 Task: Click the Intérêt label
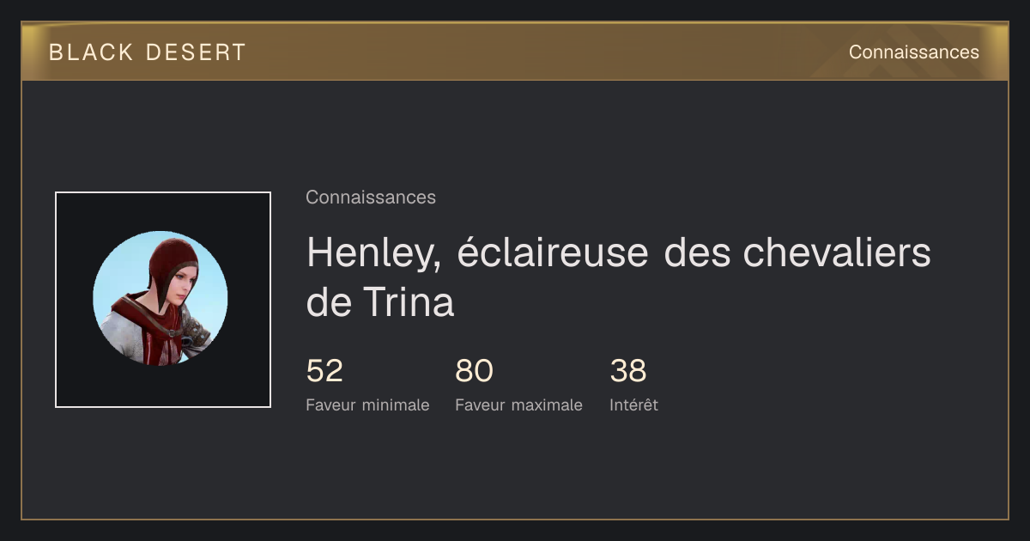click(633, 405)
